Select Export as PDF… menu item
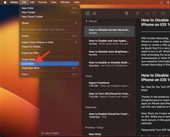Screen dimensions: 170x137 point(49,53)
